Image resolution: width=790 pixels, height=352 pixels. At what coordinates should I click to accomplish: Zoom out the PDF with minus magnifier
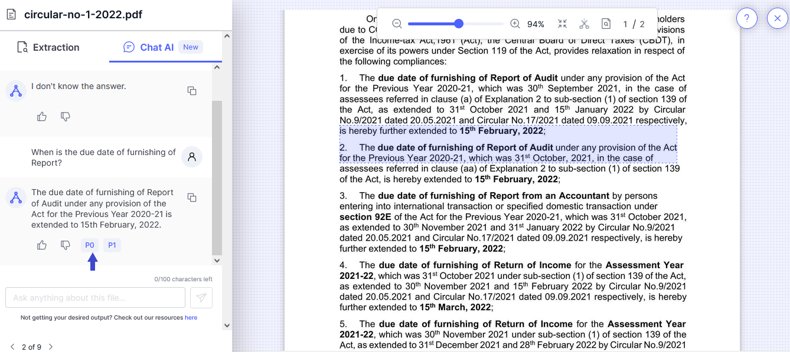click(x=397, y=24)
